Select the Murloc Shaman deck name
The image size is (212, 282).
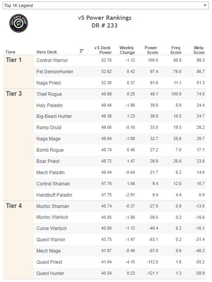pos(53,206)
